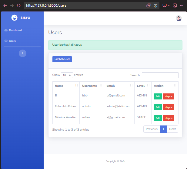Image resolution: width=187 pixels, height=169 pixels.
Task: Click the site info icon in address bar
Action: click(x=155, y=5)
